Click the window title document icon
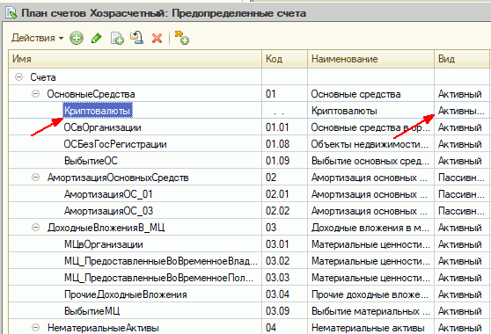491x334 pixels. coord(11,13)
